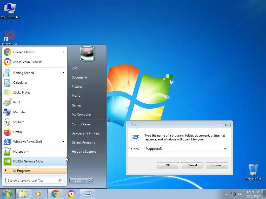Open NVIDIA GeForce NOW icon

tap(8, 161)
